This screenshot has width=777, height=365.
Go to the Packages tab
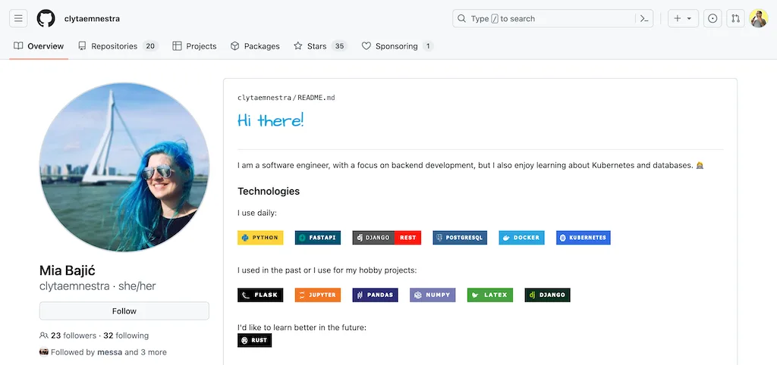[x=255, y=46]
